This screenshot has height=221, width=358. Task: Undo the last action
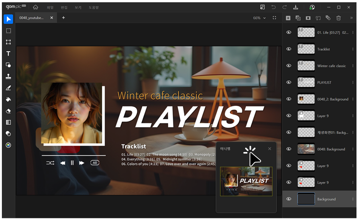pyautogui.click(x=273, y=7)
